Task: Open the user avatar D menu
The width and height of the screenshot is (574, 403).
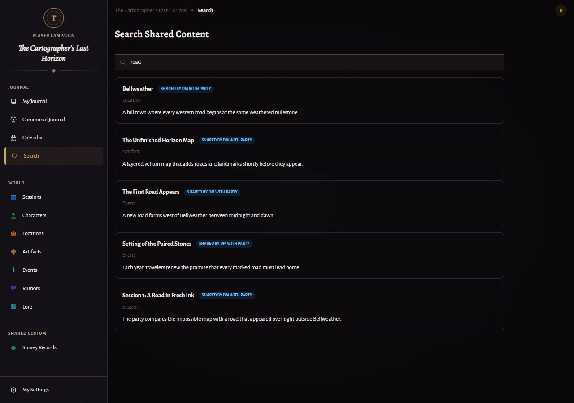Action: coord(561,10)
